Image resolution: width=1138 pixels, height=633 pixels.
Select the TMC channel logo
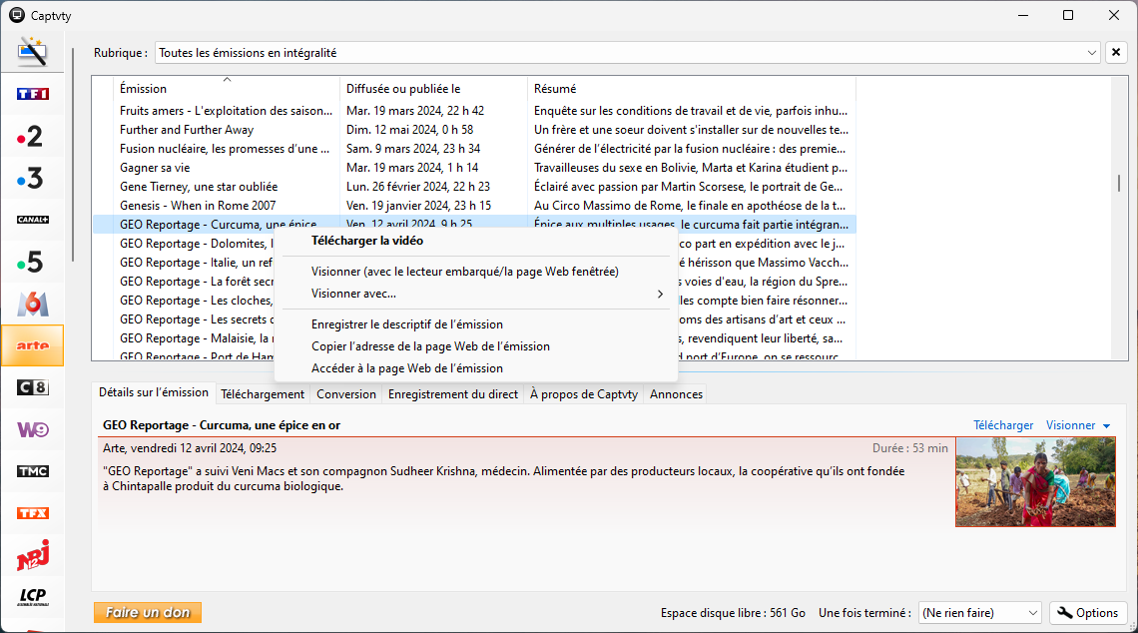click(x=33, y=471)
